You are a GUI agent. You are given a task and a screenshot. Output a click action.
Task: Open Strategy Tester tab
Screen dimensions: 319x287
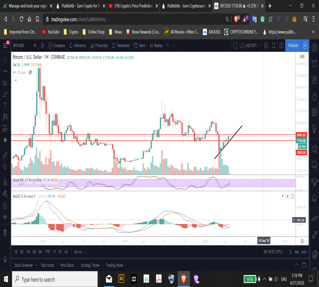point(90,265)
